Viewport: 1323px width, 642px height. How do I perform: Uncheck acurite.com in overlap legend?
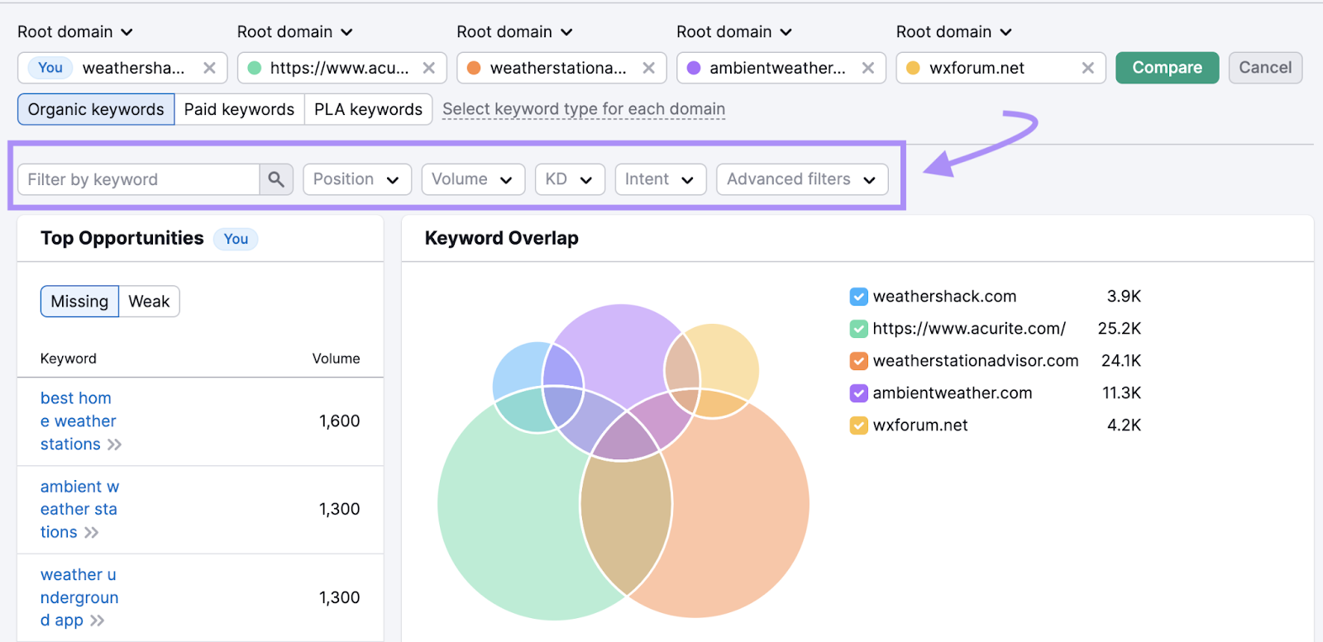(858, 329)
